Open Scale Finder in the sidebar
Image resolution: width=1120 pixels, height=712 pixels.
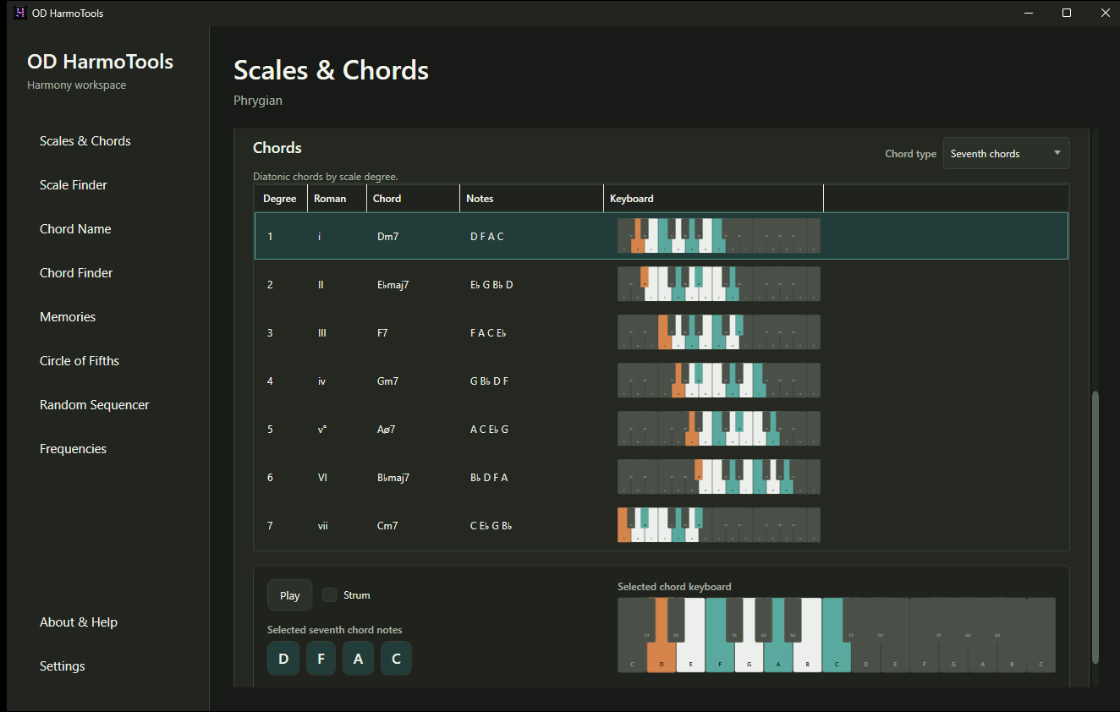[74, 185]
